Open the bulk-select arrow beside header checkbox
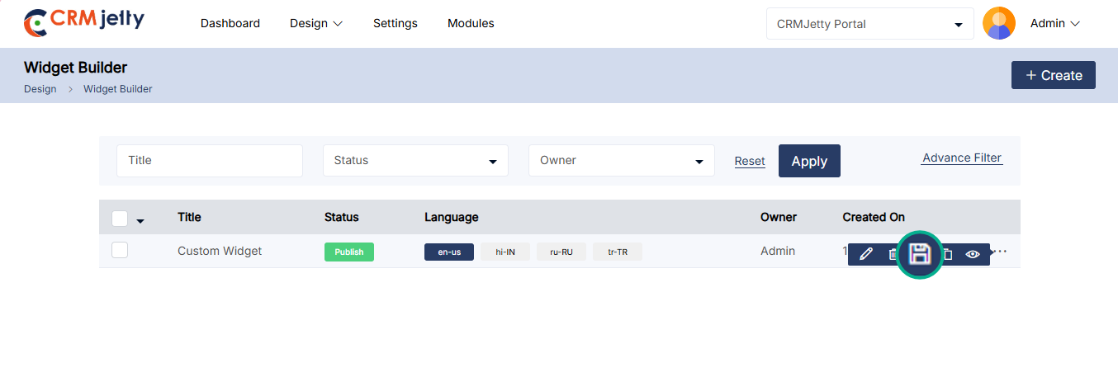 [140, 220]
